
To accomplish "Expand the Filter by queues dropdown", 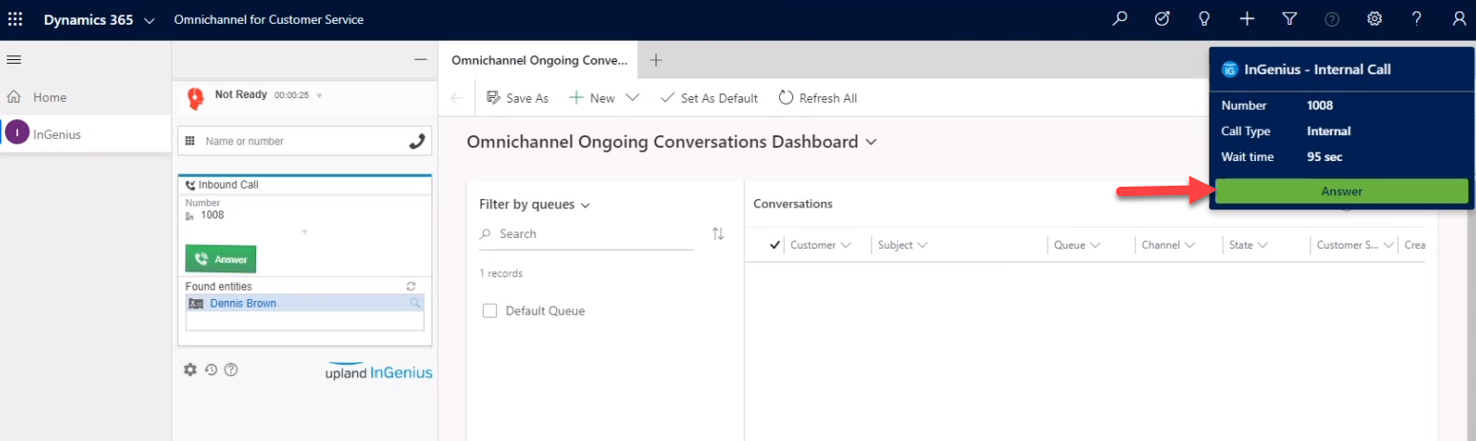I will [x=585, y=205].
